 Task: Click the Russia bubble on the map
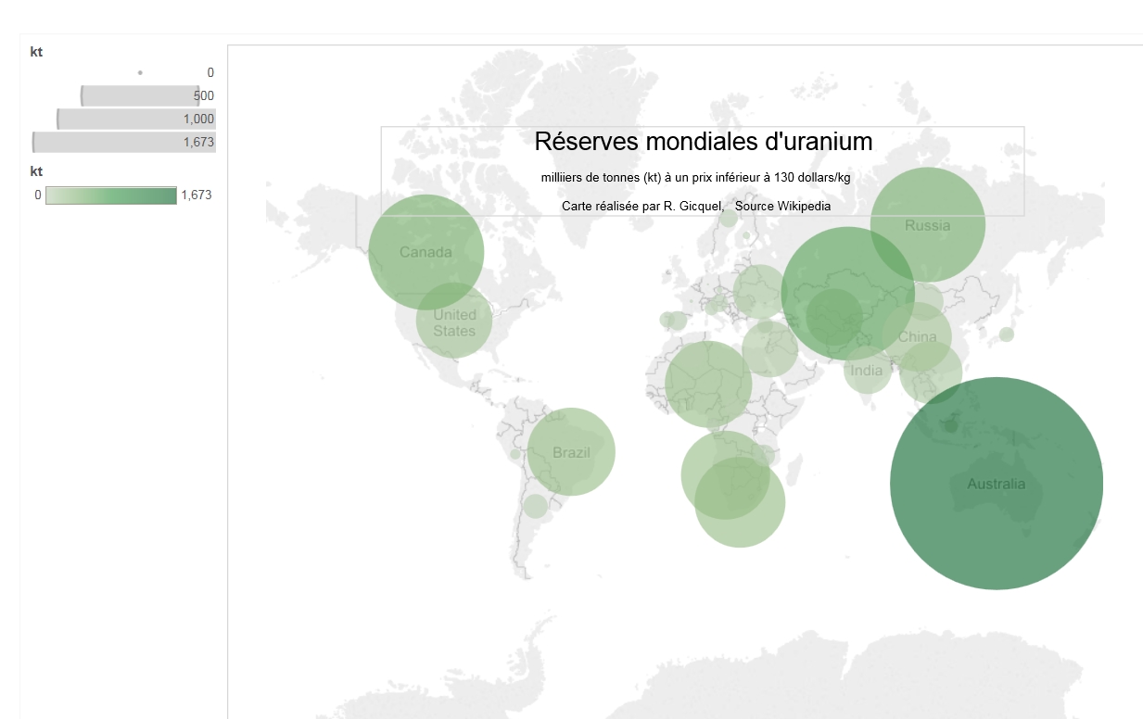(x=928, y=224)
